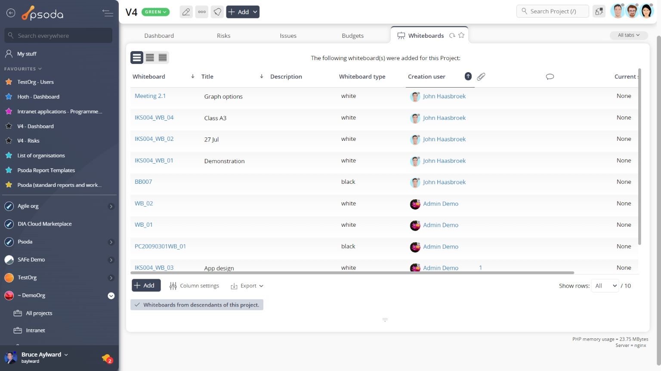The height and width of the screenshot is (371, 661).
Task: Open My stuff in sidebar
Action: (27, 54)
